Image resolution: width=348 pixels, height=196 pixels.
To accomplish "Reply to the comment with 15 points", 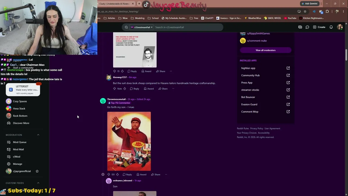I will point(132,71).
